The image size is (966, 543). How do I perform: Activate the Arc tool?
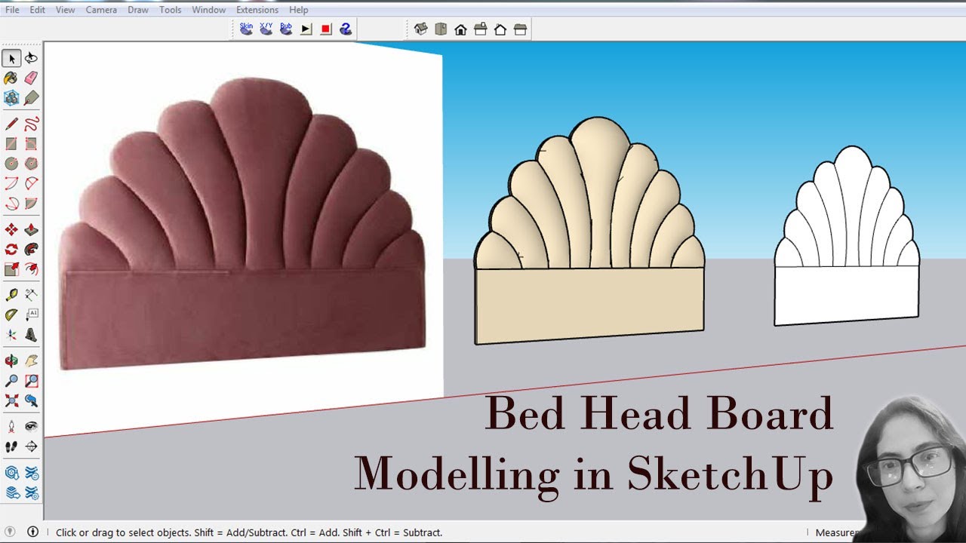[x=11, y=183]
